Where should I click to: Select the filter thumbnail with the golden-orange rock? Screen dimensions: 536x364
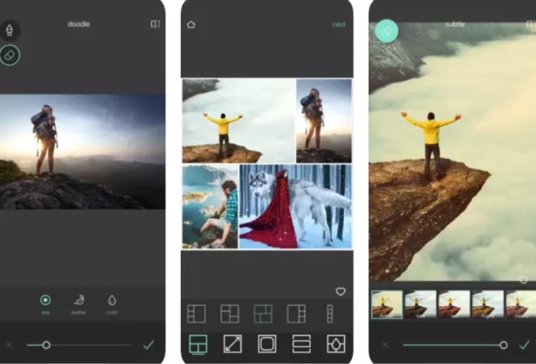(488, 304)
